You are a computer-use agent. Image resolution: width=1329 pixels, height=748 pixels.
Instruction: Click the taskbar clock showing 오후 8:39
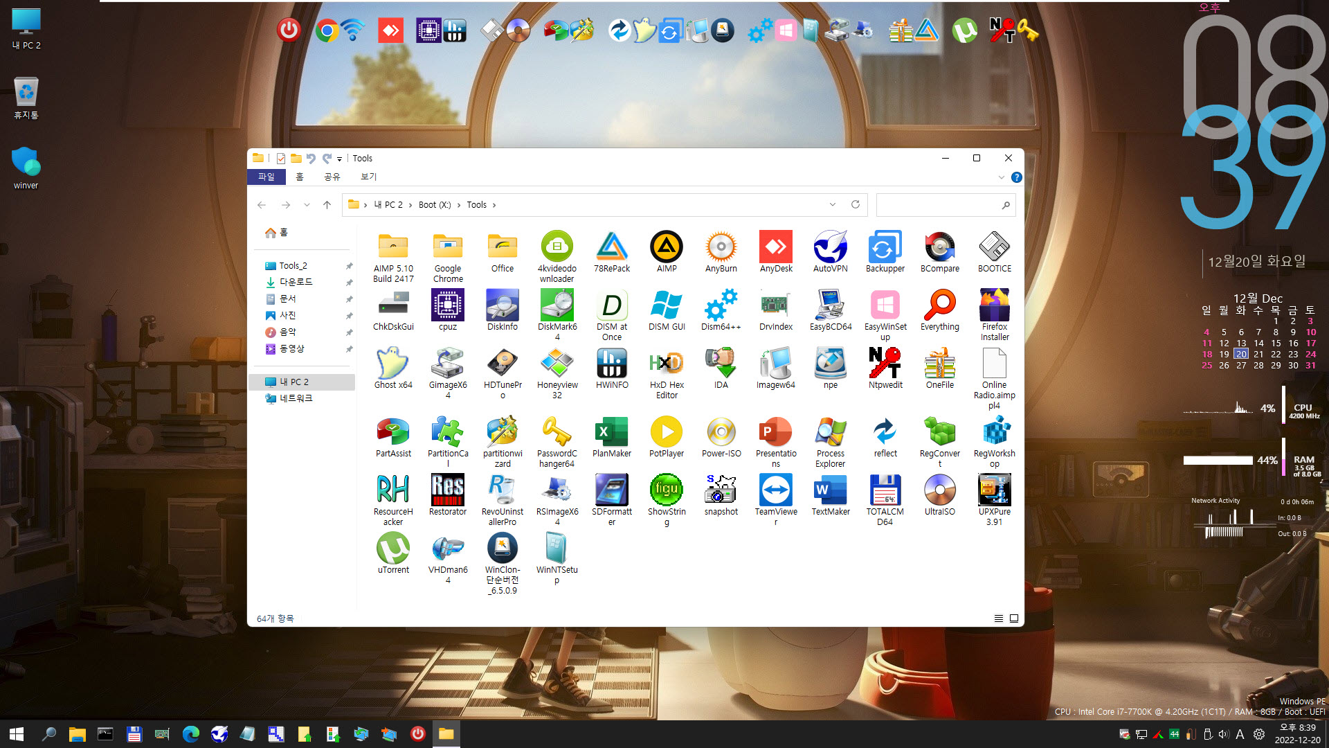pyautogui.click(x=1298, y=733)
